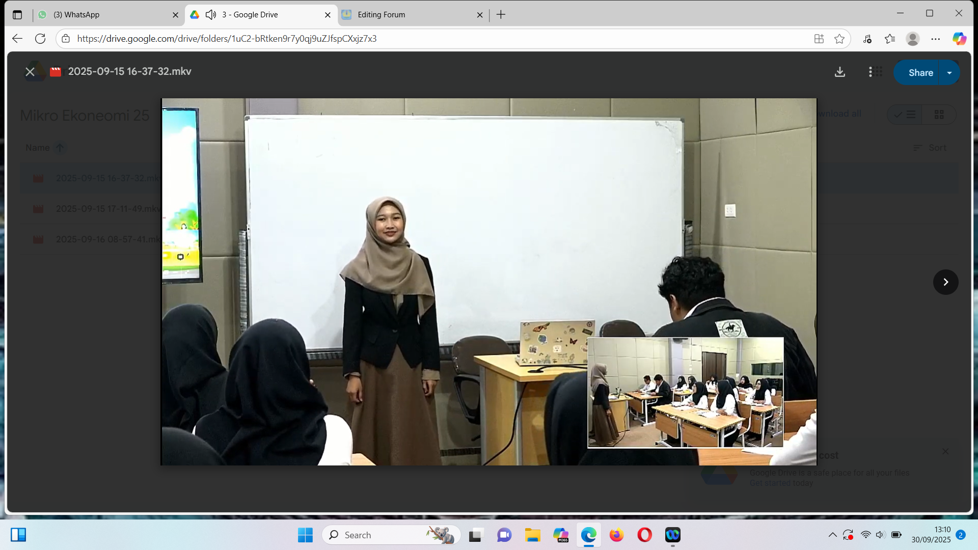978x550 pixels.
Task: Mute the Google Drive tab audio
Action: point(211,15)
